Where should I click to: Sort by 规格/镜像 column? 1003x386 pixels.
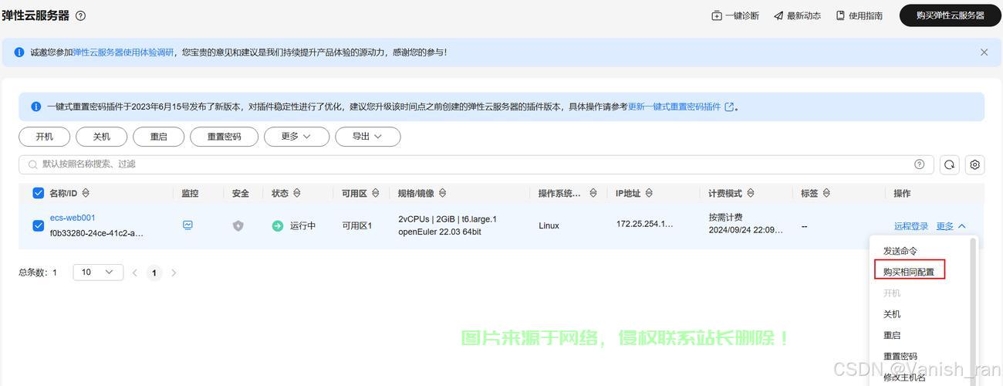(442, 193)
